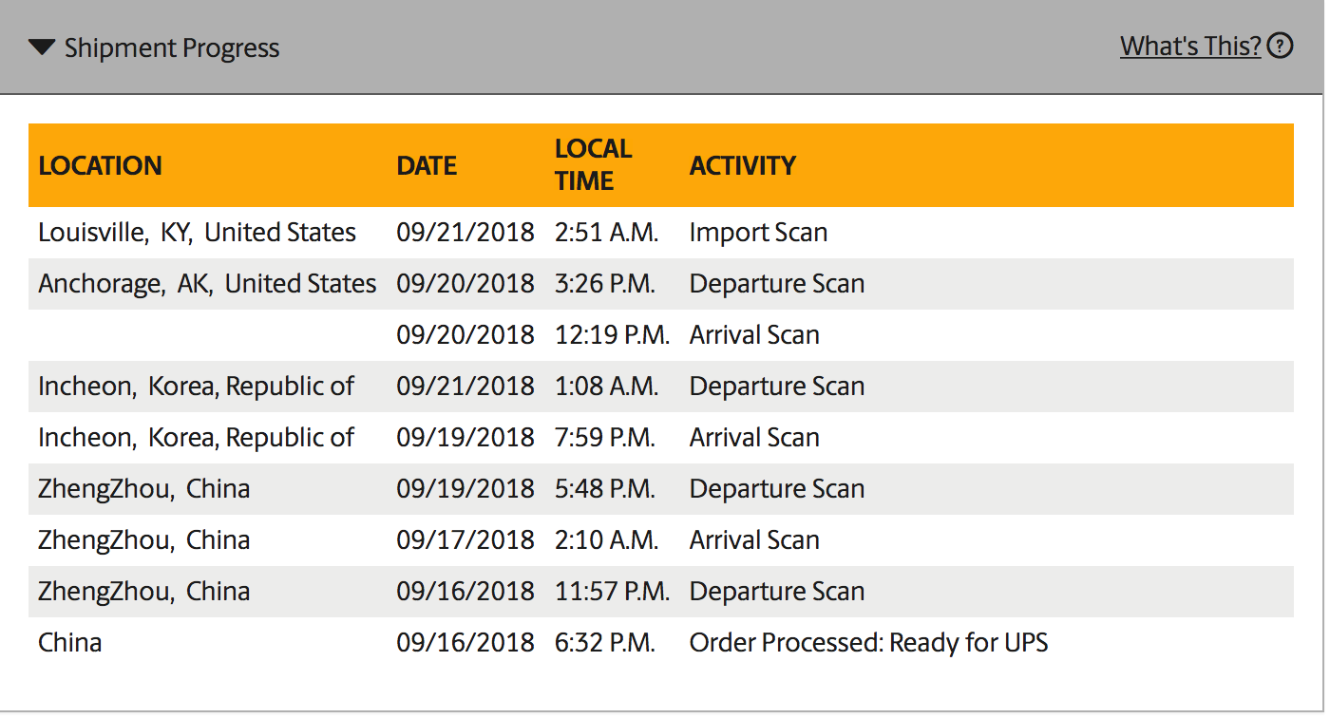Click the 3:26 P.M. Departure Scan time
Viewport: 1330px width, 718px height.
pyautogui.click(x=604, y=284)
